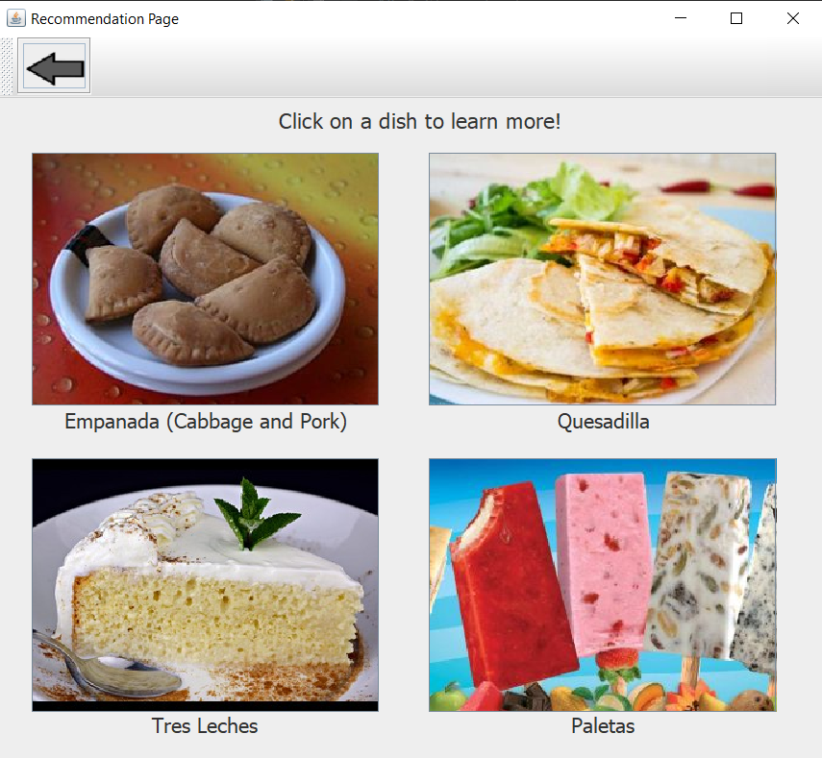Open the Empanada dish photo
This screenshot has height=758, width=822.
[x=205, y=279]
